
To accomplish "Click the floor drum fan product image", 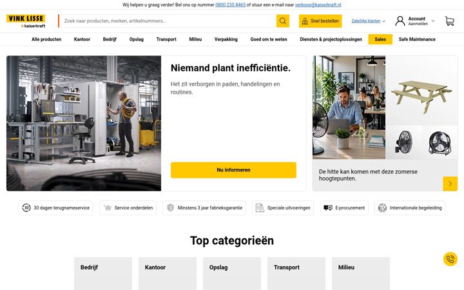I will [440, 142].
